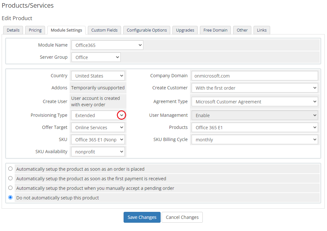Click the Cancel Changes button
The height and width of the screenshot is (231, 327).
[182, 217]
